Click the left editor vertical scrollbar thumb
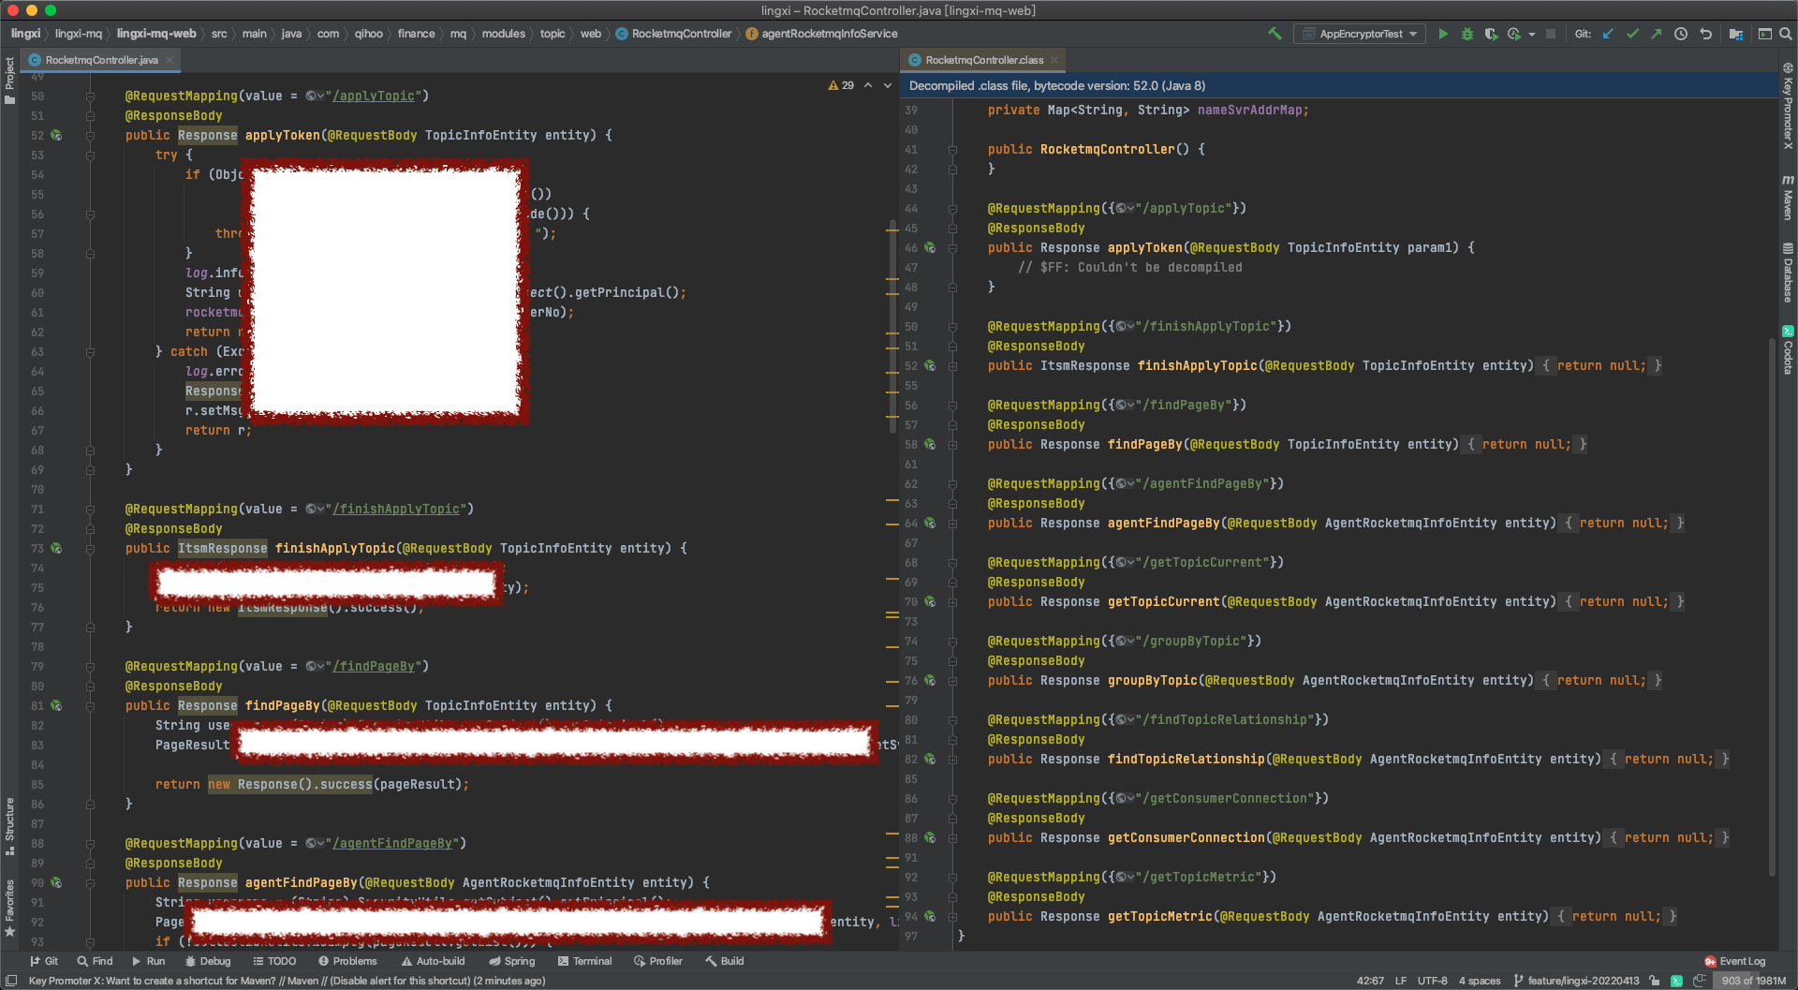 coord(893,328)
